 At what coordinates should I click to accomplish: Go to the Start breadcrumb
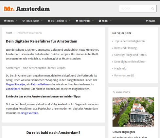9,33
